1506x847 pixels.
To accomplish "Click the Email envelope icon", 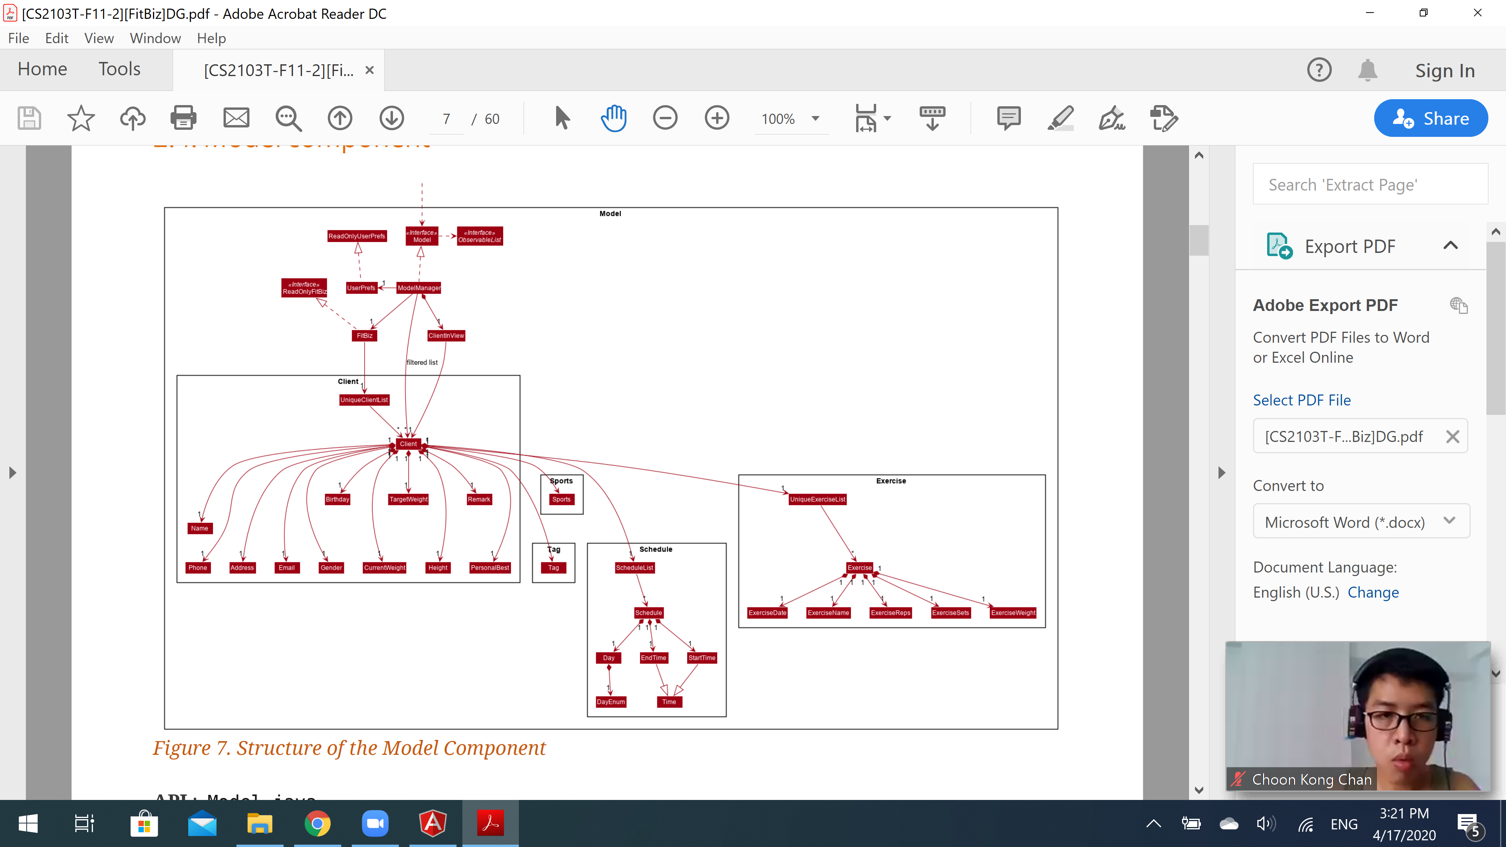I will (x=236, y=118).
